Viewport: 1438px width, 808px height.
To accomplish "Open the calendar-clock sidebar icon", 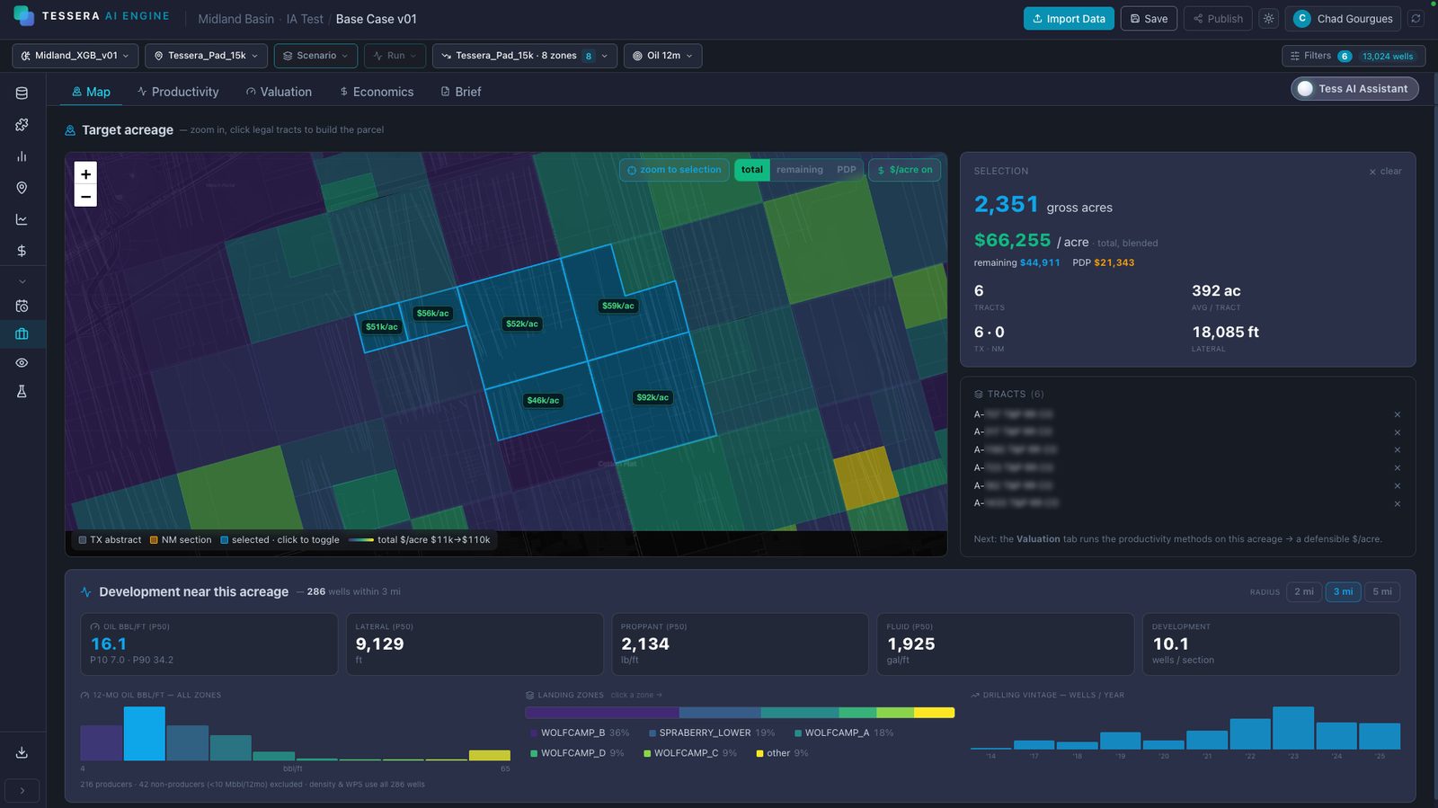I will [22, 306].
